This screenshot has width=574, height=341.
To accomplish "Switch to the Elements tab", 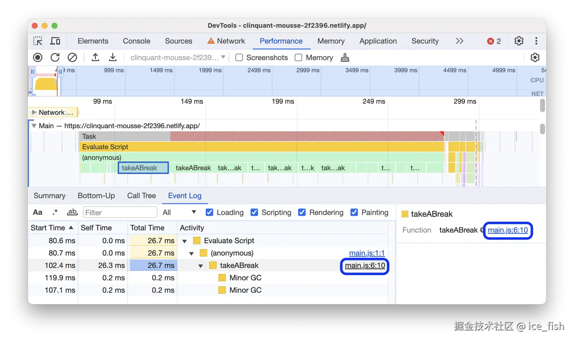I will click(93, 41).
